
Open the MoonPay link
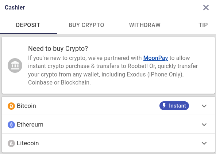(x=155, y=58)
